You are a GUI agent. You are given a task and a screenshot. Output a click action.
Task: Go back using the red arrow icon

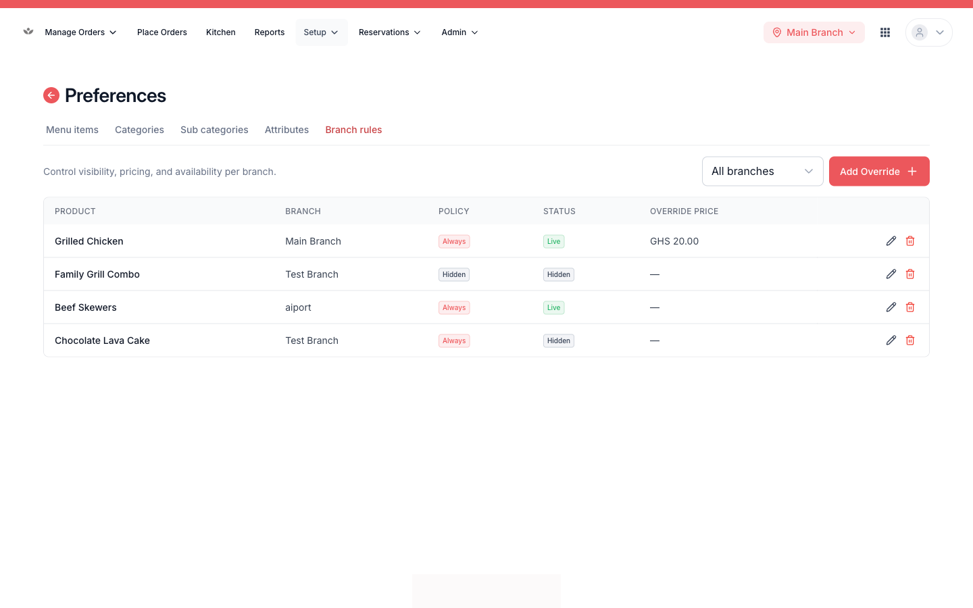(51, 95)
